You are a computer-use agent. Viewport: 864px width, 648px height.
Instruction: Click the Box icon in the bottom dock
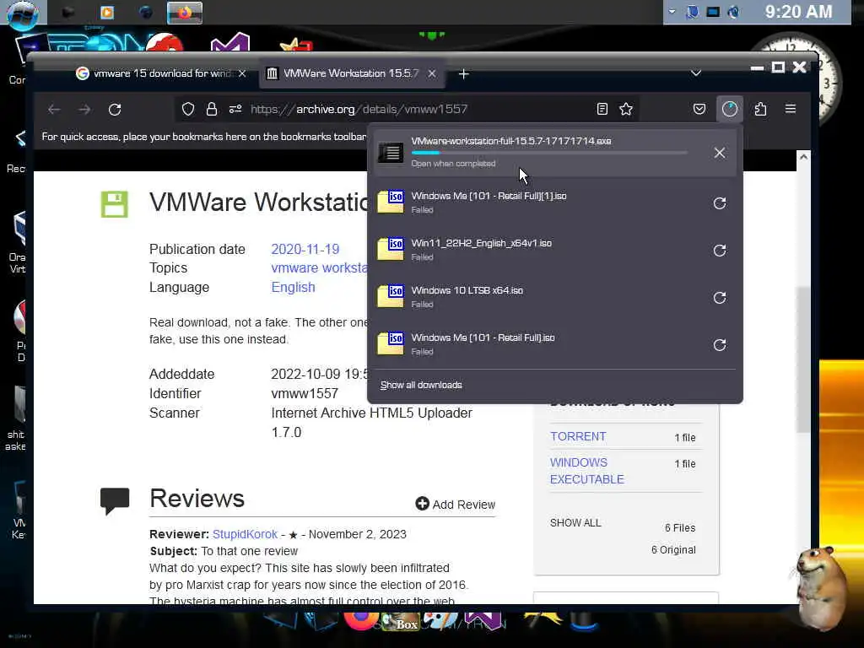point(401,623)
